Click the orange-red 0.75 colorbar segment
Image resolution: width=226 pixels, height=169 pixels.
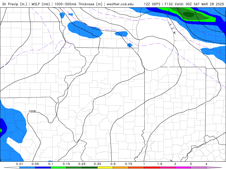(136, 168)
